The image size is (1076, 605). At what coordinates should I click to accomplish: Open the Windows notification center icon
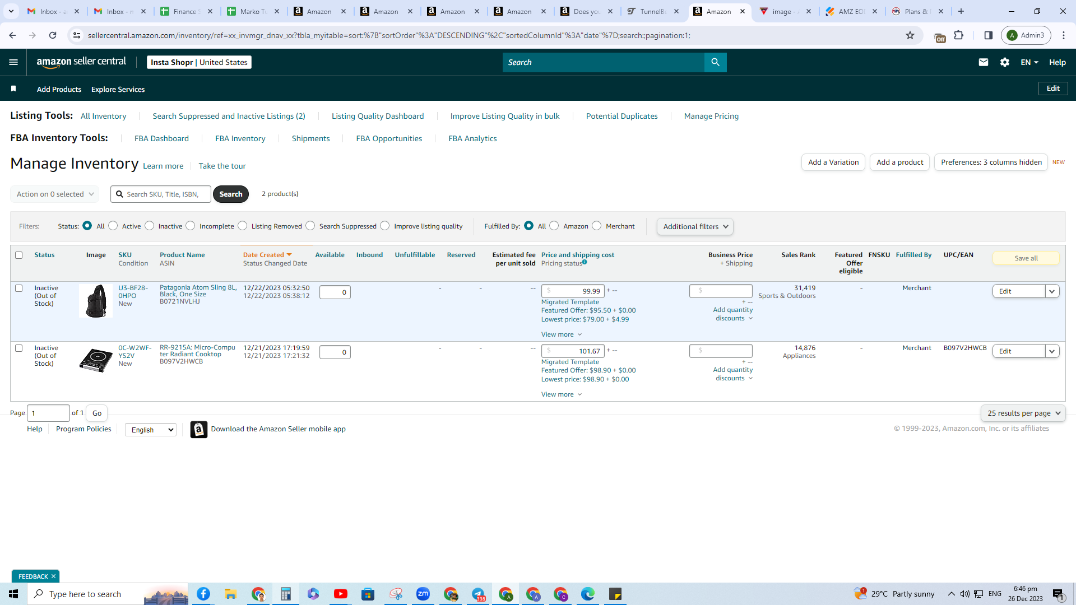click(x=1059, y=594)
